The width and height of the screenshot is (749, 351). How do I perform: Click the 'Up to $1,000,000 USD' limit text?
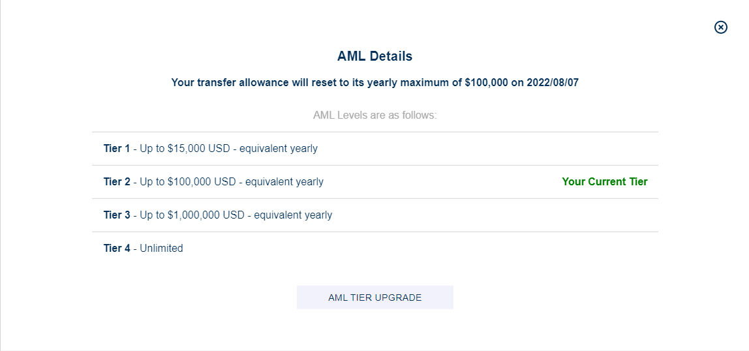(192, 215)
